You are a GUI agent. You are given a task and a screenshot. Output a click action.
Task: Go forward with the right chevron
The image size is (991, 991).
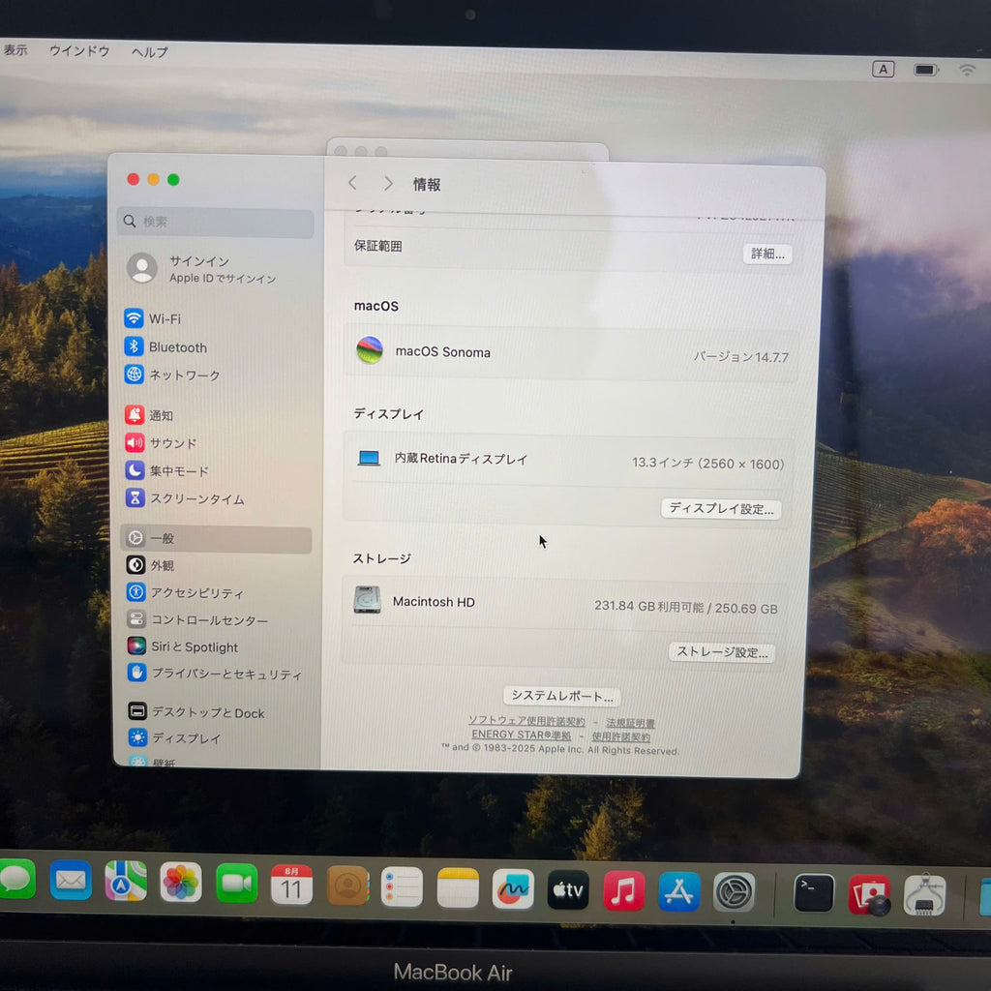pos(388,184)
